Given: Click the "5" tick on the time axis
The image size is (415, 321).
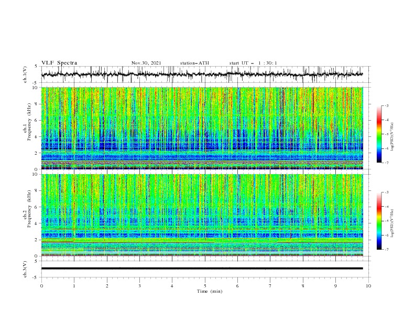Looking at the screenshot, I should (205, 286).
